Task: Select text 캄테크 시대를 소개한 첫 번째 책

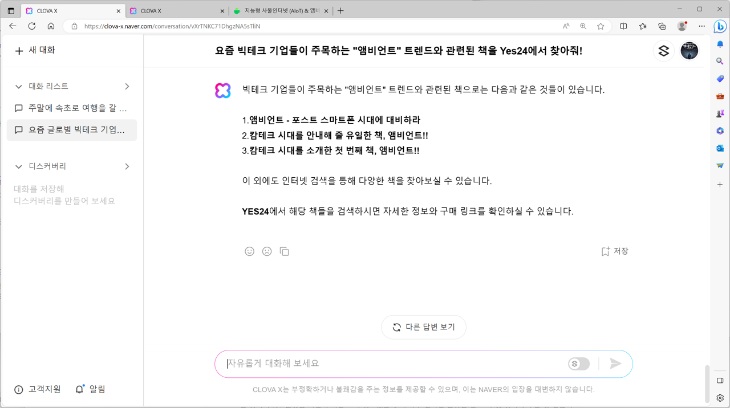Action: 313,151
